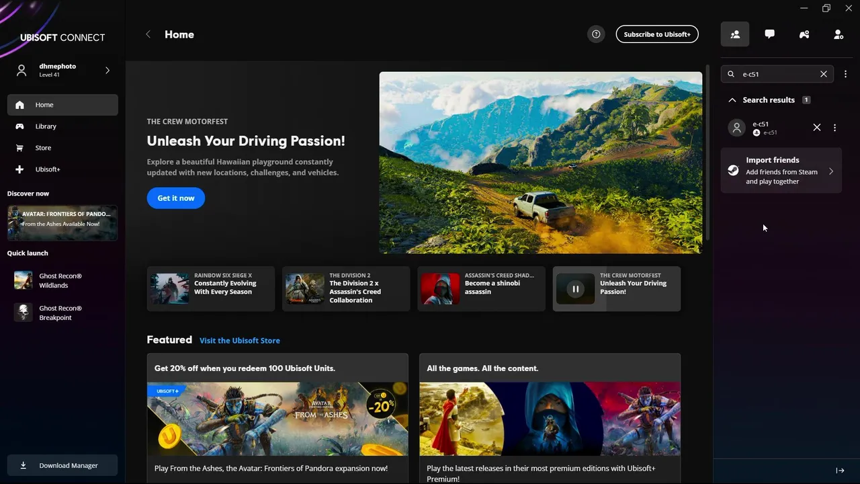Open the account profile icon at top right
860x484 pixels.
click(x=838, y=34)
